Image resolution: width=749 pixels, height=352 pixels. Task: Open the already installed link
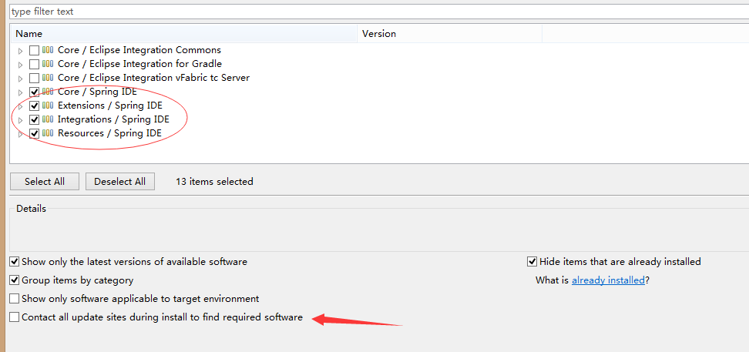point(608,280)
